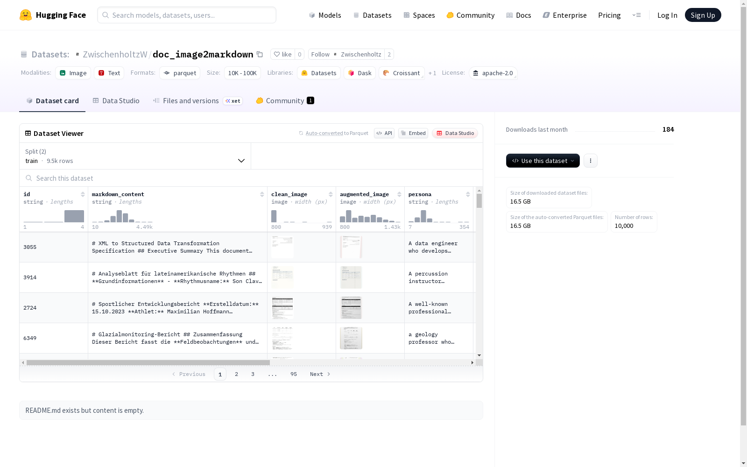
Task: Open the Datasets page
Action: 372,15
